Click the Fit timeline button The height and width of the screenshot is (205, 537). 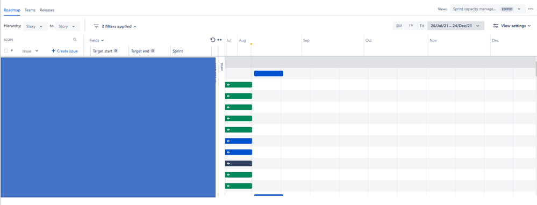(x=421, y=26)
